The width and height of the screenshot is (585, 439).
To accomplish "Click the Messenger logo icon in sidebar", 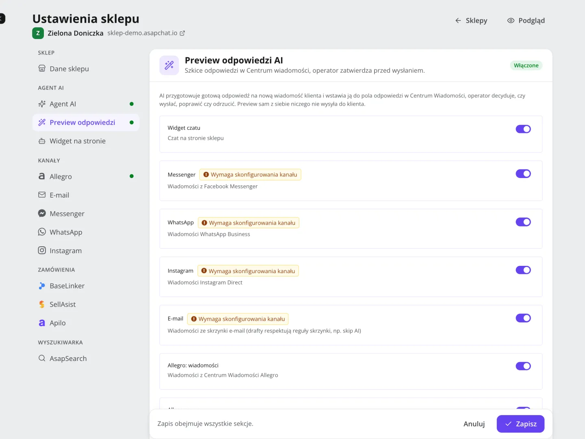I will coord(42,213).
